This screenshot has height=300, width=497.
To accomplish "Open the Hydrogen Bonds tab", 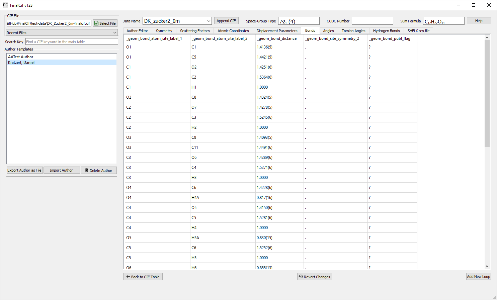I will pos(386,31).
